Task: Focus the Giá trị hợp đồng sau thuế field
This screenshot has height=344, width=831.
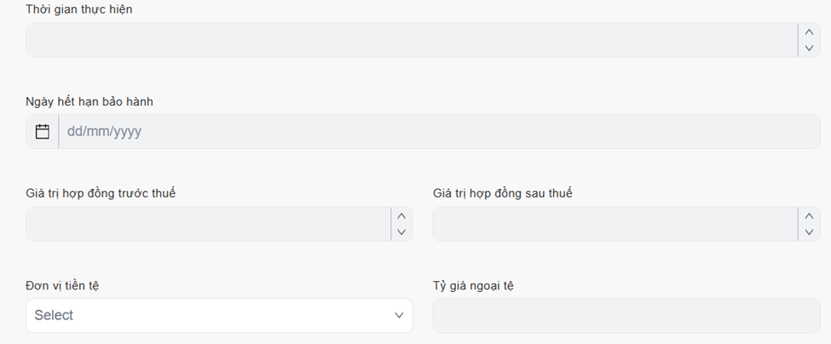Action: coord(615,224)
